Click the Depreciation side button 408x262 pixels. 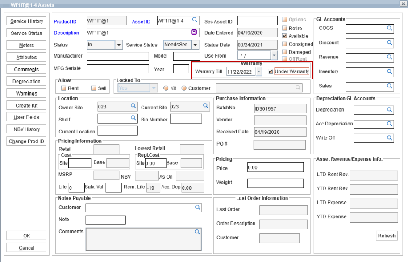coord(27,82)
